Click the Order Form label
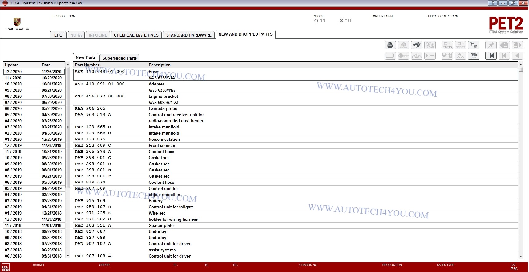The width and height of the screenshot is (529, 272). click(x=382, y=16)
